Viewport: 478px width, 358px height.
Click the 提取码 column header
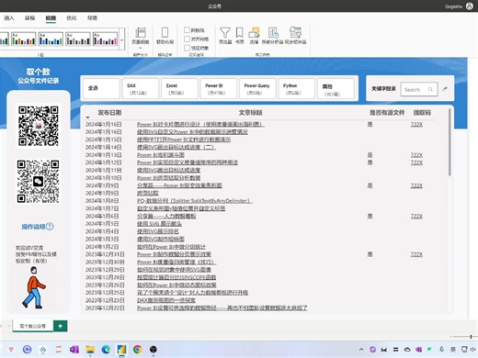click(422, 113)
